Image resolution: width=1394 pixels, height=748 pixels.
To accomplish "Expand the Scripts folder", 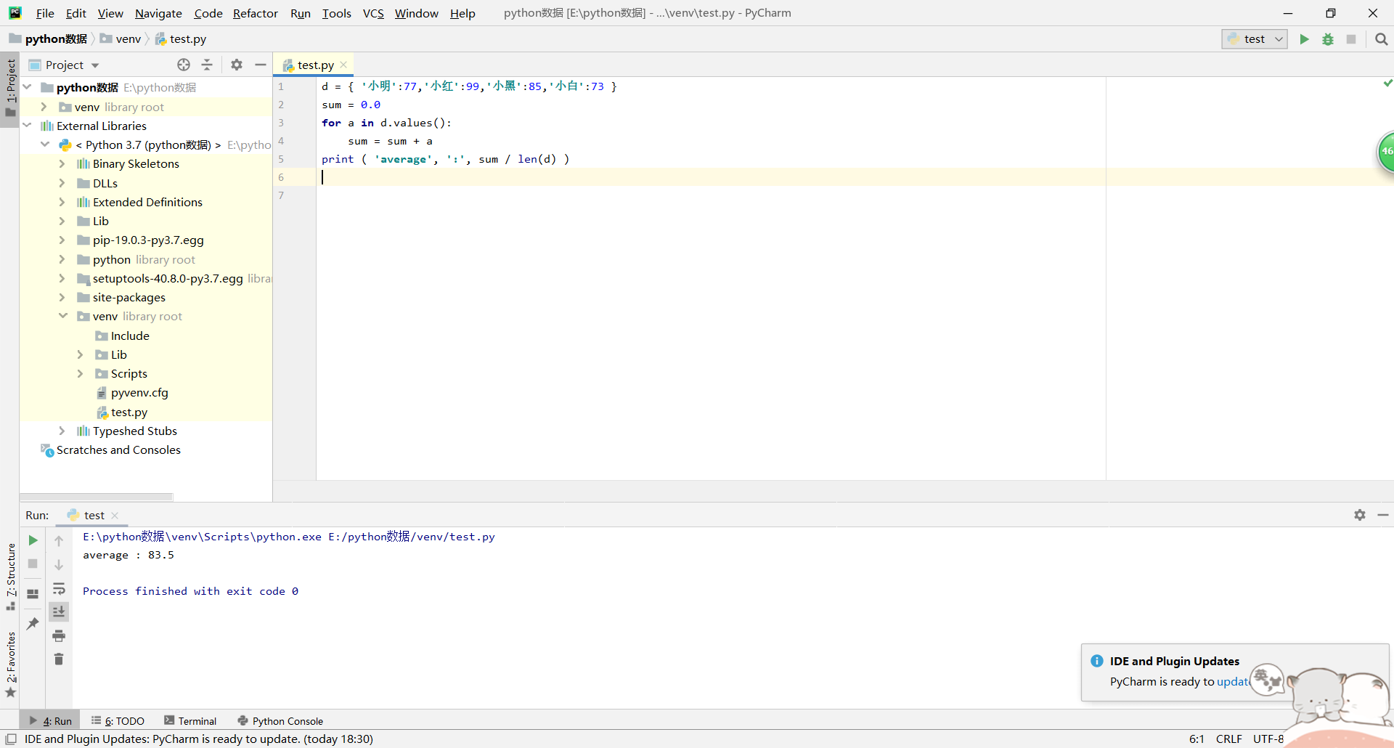I will (x=81, y=373).
